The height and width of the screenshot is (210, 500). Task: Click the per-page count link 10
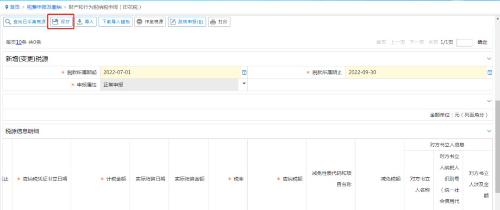(x=19, y=42)
